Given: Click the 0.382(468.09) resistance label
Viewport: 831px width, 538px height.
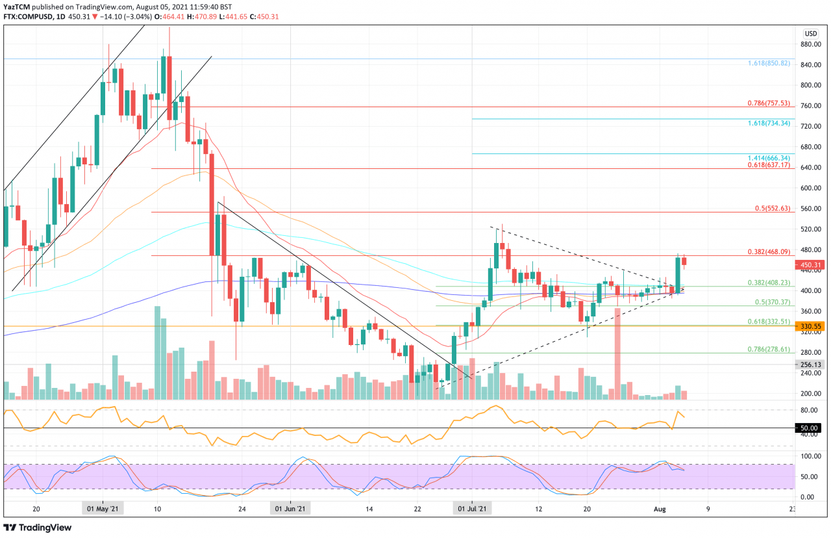Looking at the screenshot, I should point(768,251).
